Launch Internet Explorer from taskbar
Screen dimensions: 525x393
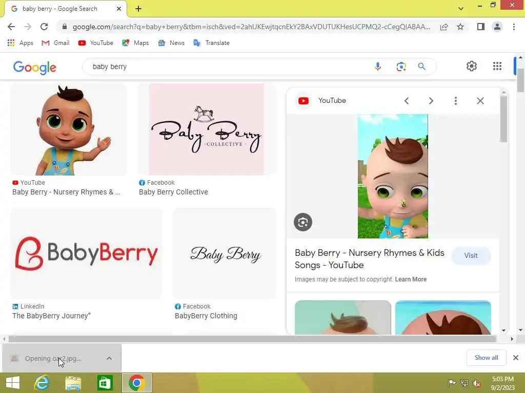tap(42, 383)
